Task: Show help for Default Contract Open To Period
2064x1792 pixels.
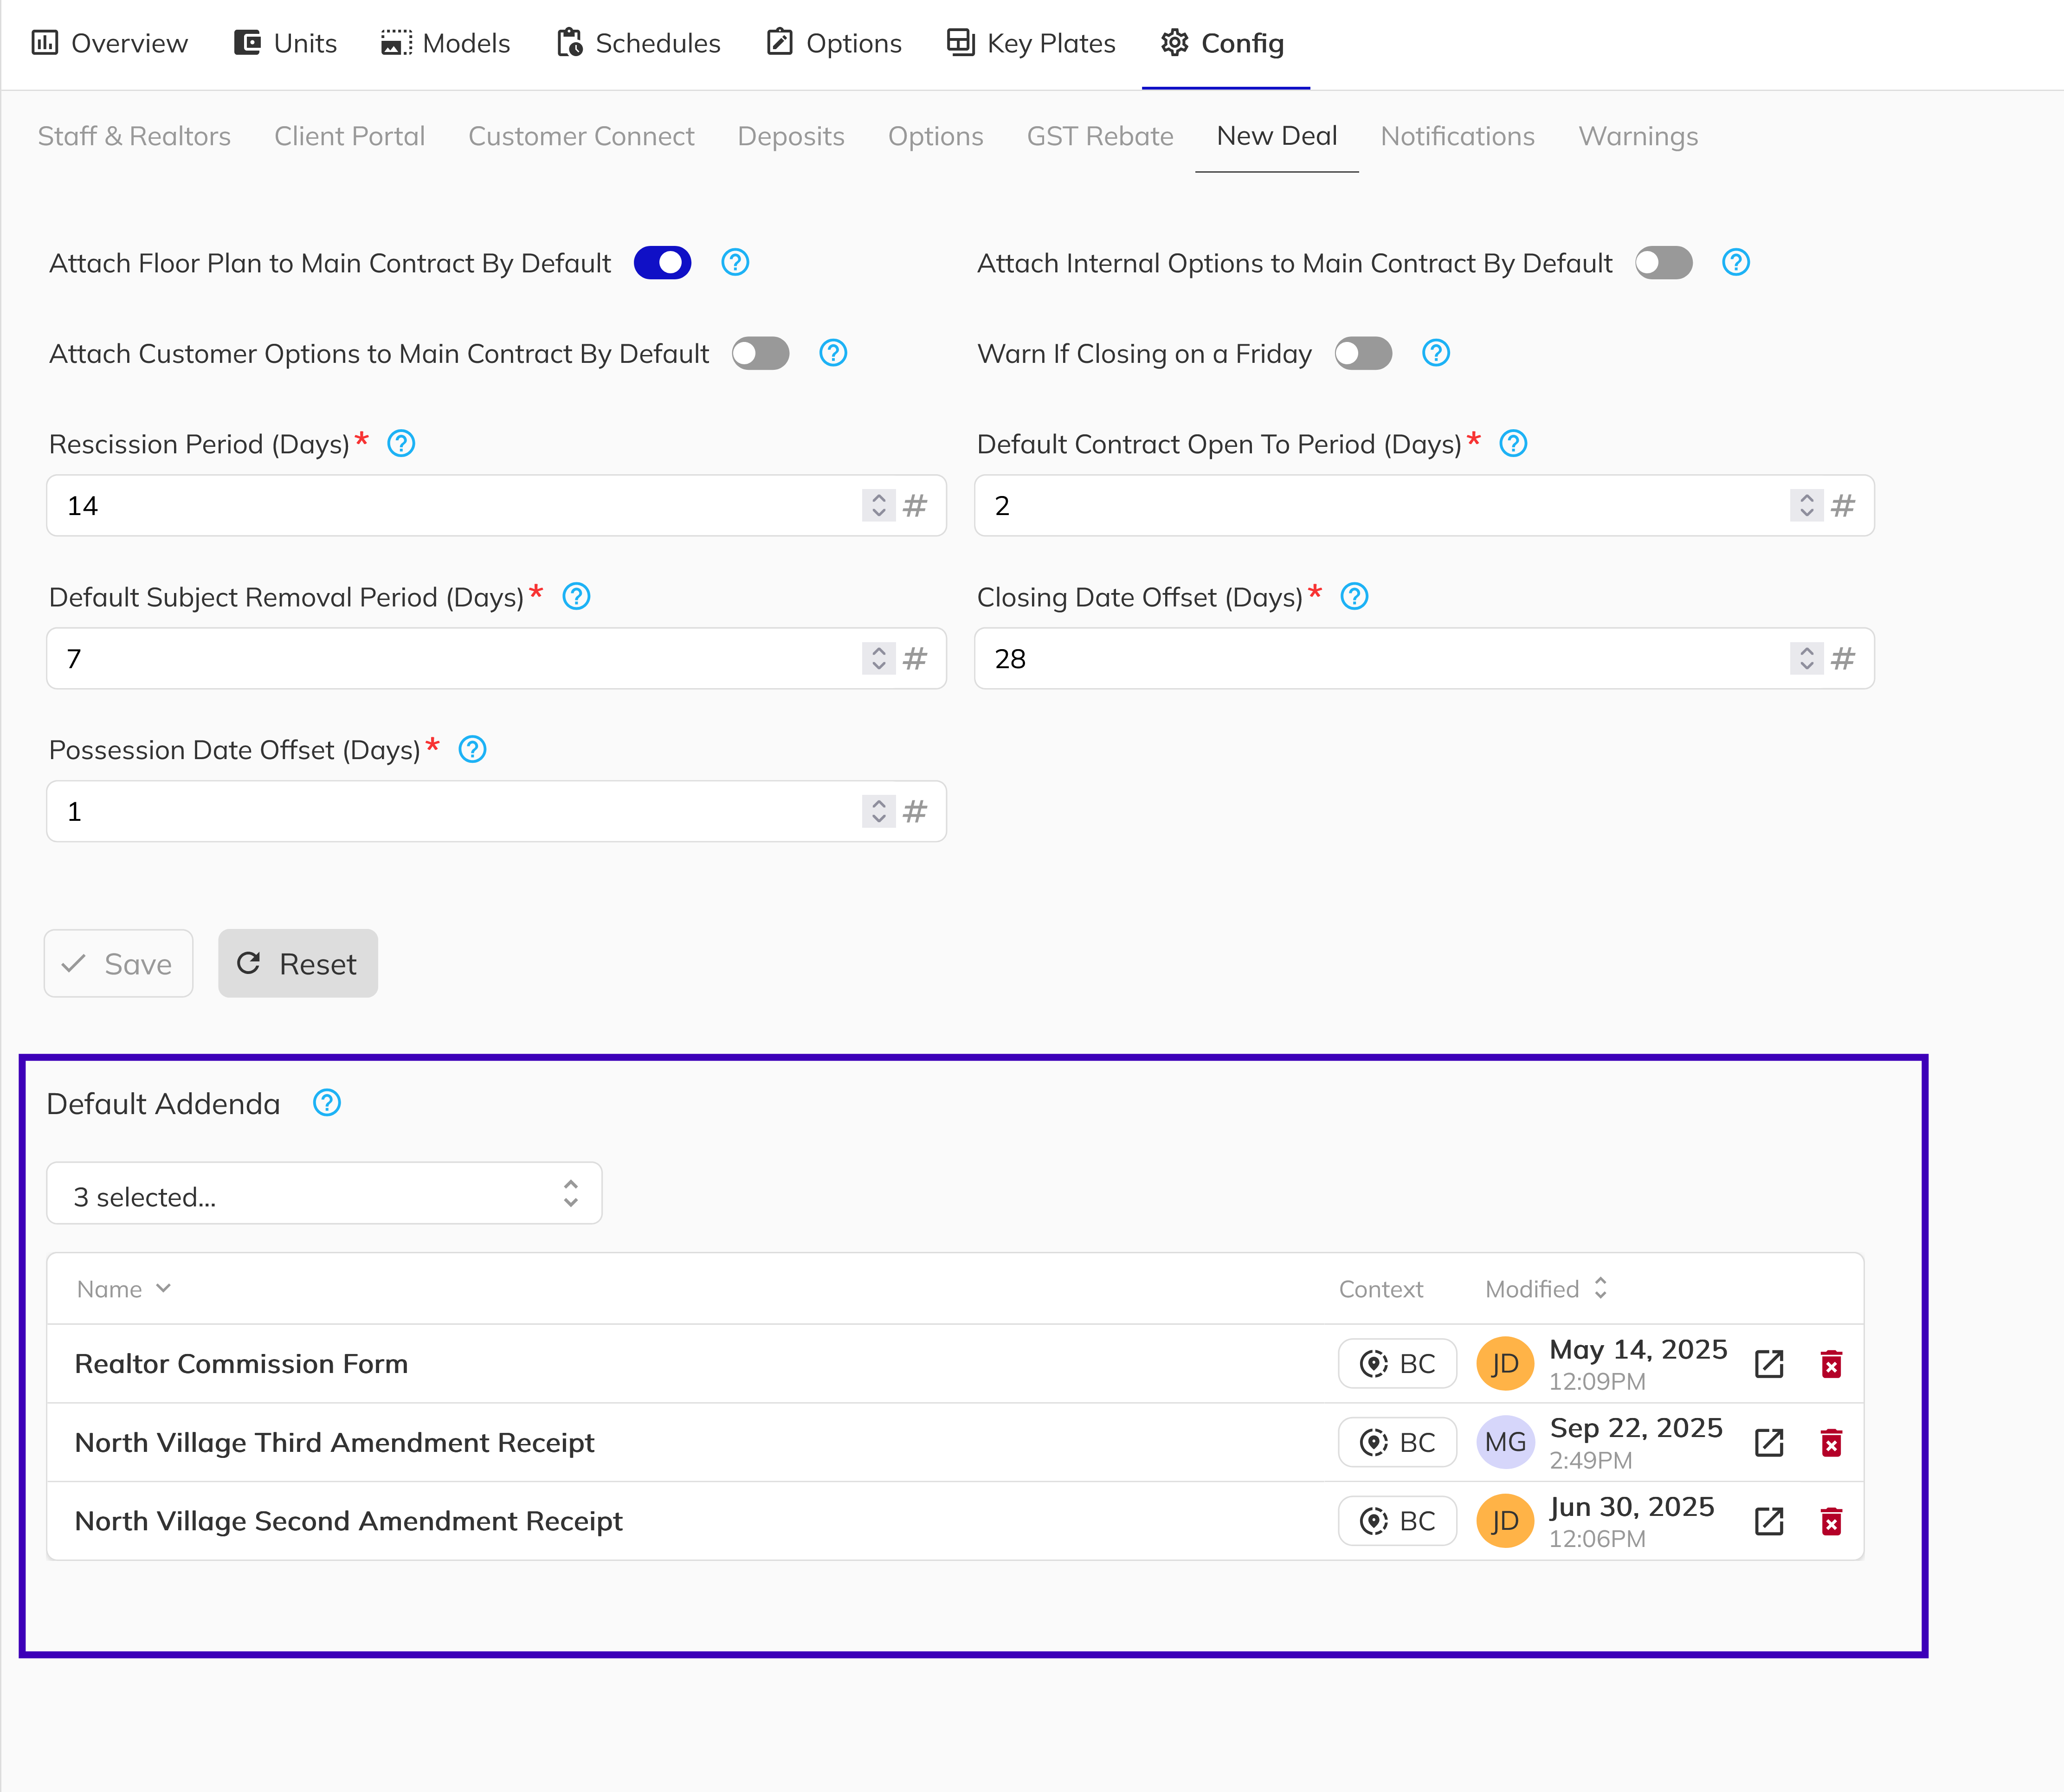Action: (x=1514, y=443)
